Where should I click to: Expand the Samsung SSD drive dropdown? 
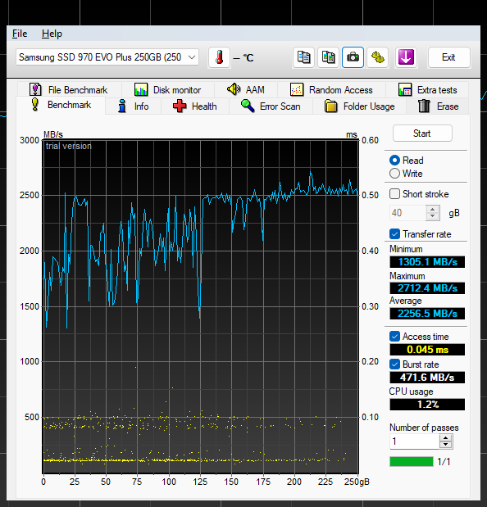point(107,57)
